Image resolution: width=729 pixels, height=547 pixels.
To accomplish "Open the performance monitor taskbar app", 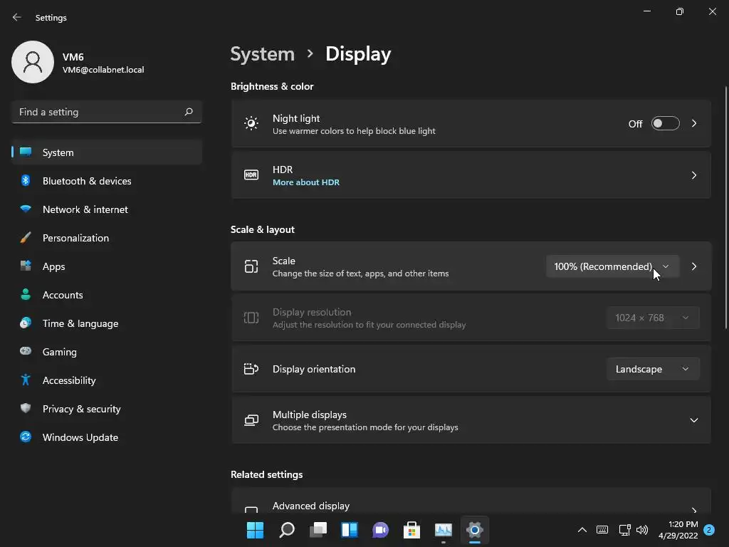I will [443, 530].
